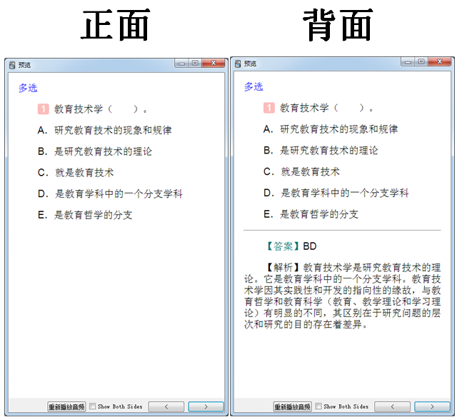457x417 pixels.
Task: Minimize the back preview window
Action: tap(408, 62)
